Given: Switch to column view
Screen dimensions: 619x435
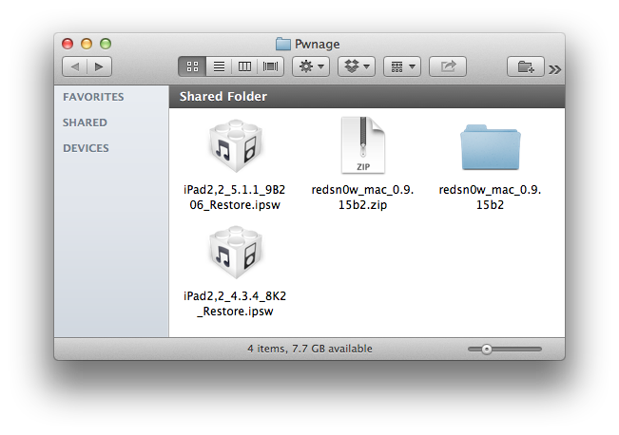Looking at the screenshot, I should tap(245, 66).
